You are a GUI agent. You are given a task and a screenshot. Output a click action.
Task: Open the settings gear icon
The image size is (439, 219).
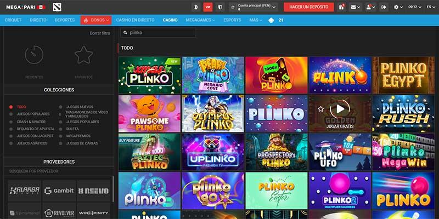click(x=396, y=7)
